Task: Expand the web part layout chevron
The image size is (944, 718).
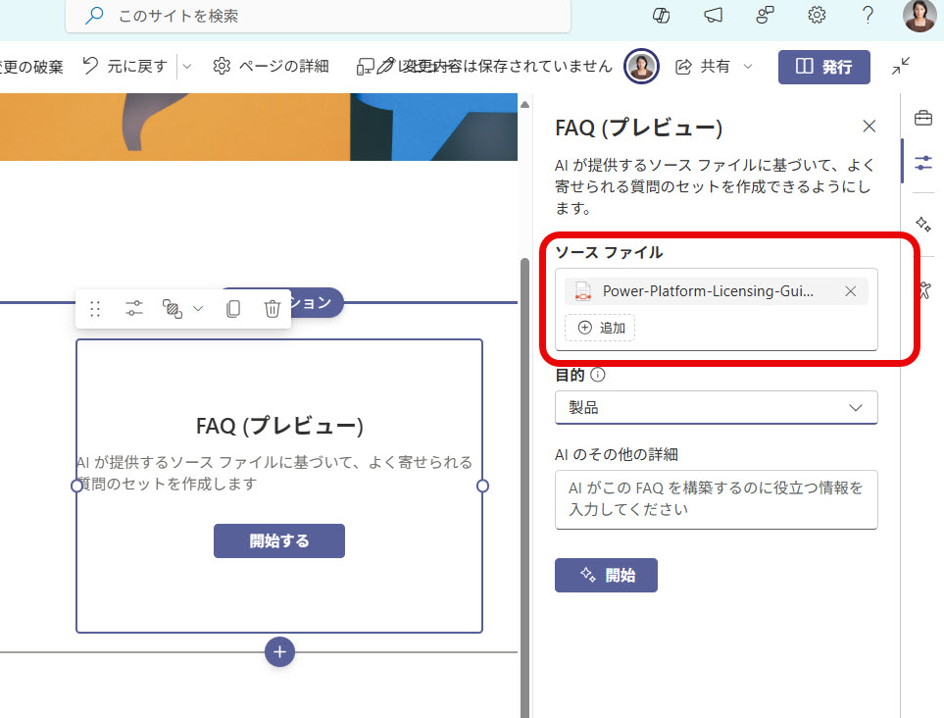Action: point(198,309)
